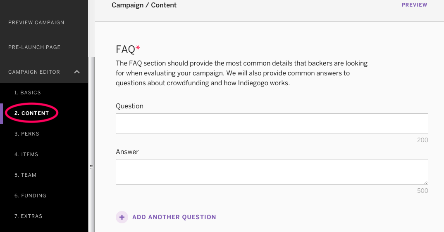Focus the Question input field
Image resolution: width=444 pixels, height=232 pixels.
[x=272, y=124]
